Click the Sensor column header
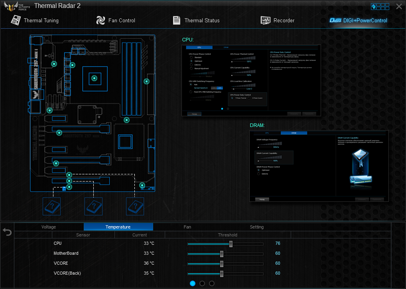Viewport: 406px width, 289px height. pos(83,235)
